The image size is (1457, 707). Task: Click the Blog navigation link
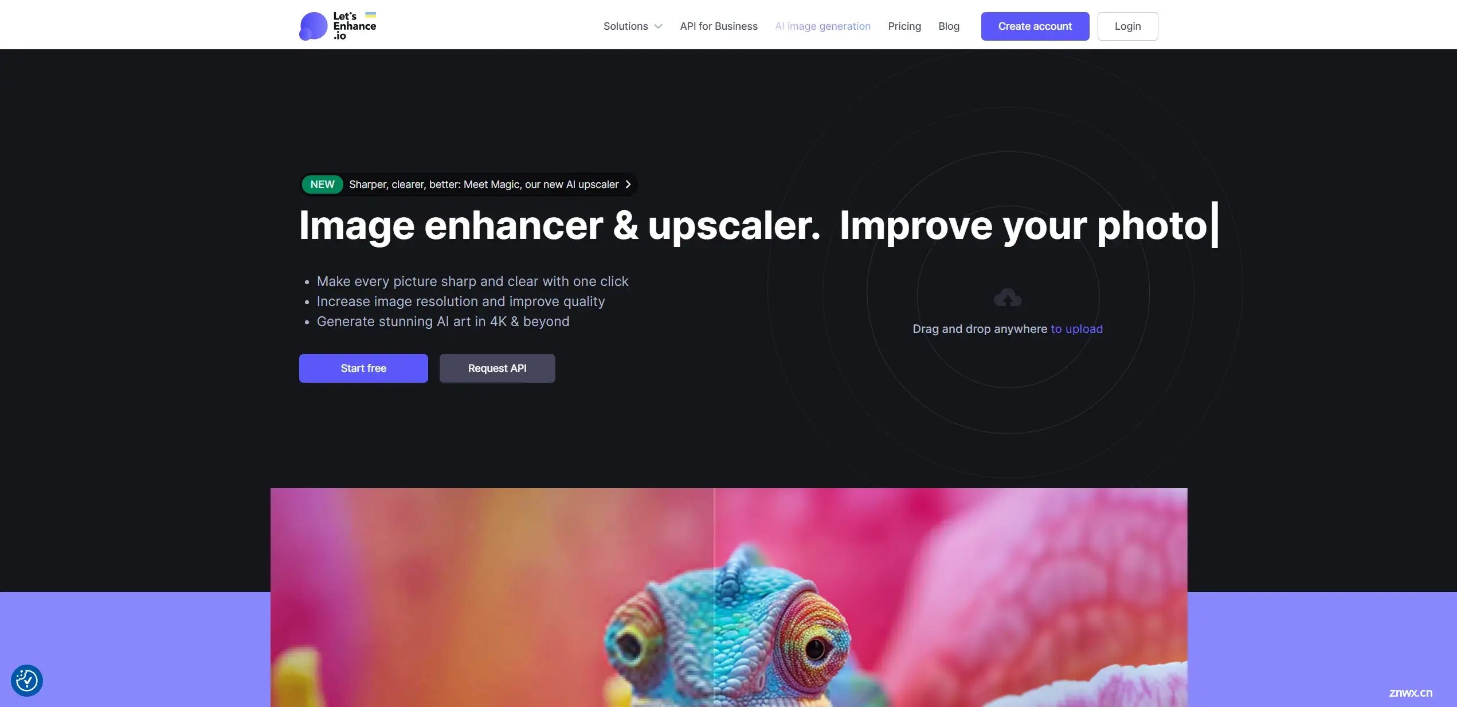949,26
